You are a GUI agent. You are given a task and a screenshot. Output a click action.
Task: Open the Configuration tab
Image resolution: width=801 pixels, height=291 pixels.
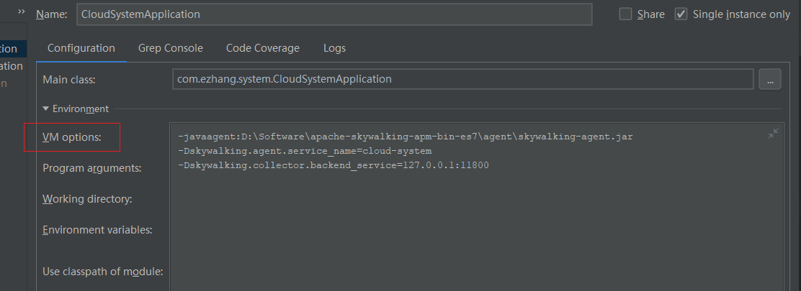pos(81,48)
